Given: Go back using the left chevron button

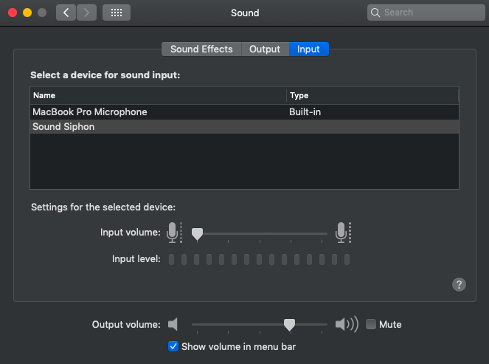Looking at the screenshot, I should click(x=66, y=13).
